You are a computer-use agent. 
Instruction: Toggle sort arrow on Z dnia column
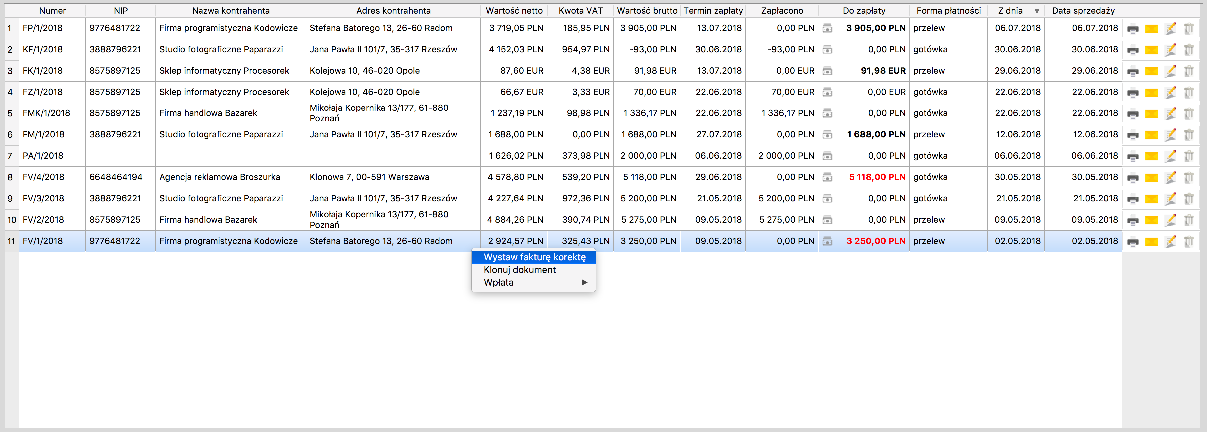(1037, 11)
